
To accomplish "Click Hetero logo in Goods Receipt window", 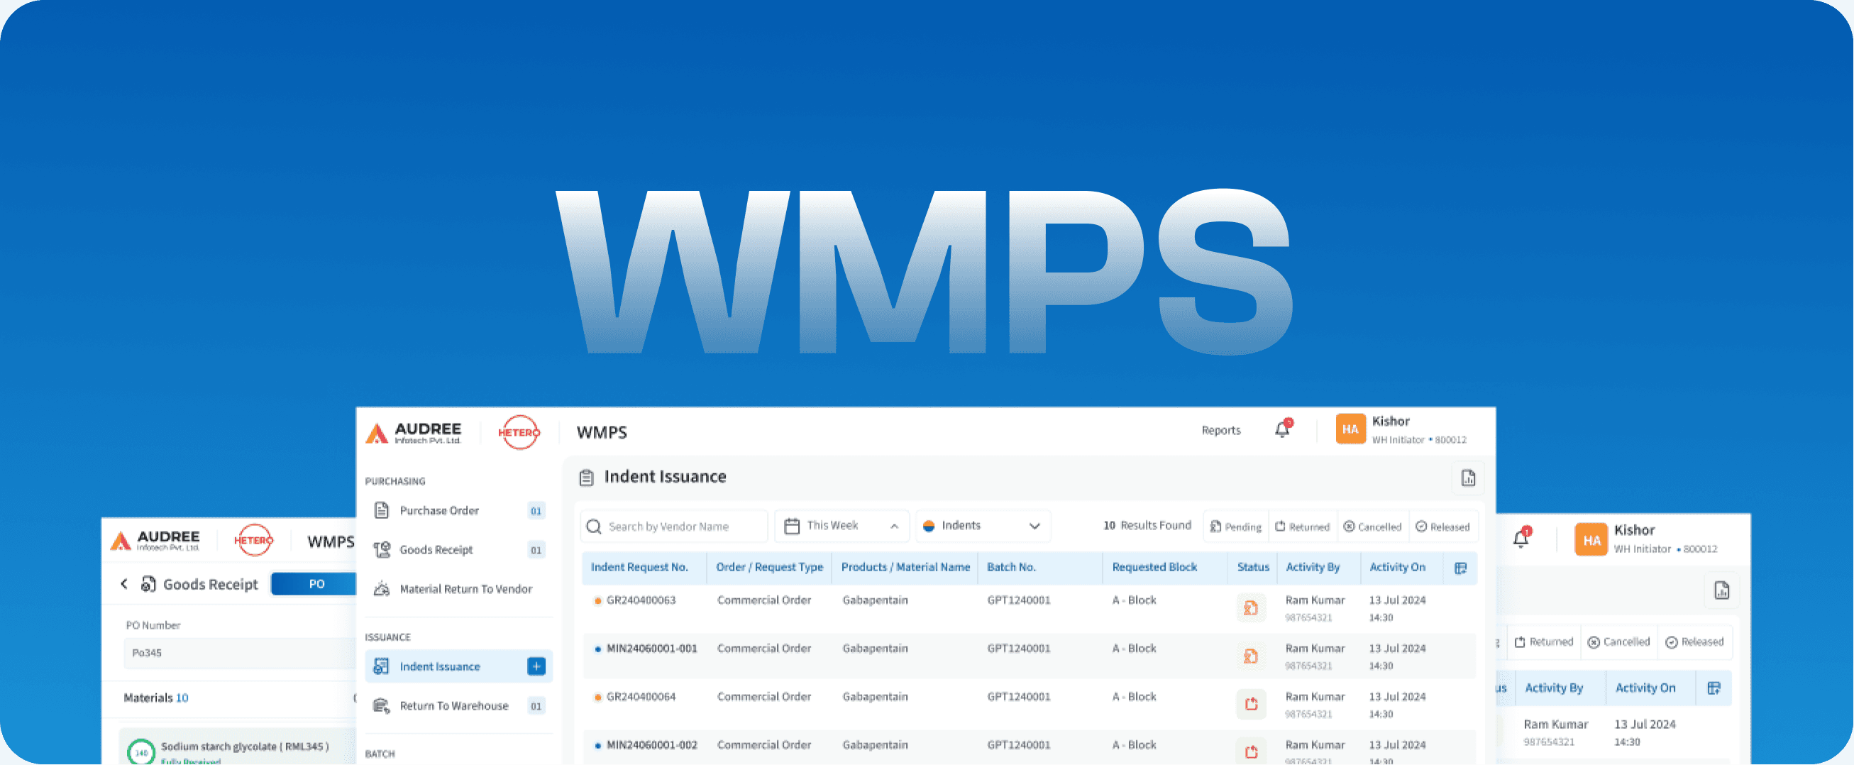I will (x=253, y=541).
